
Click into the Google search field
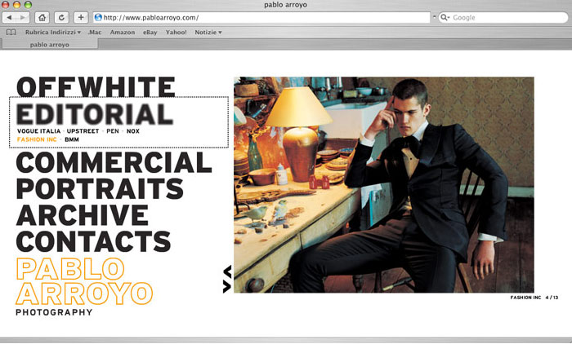click(x=503, y=17)
